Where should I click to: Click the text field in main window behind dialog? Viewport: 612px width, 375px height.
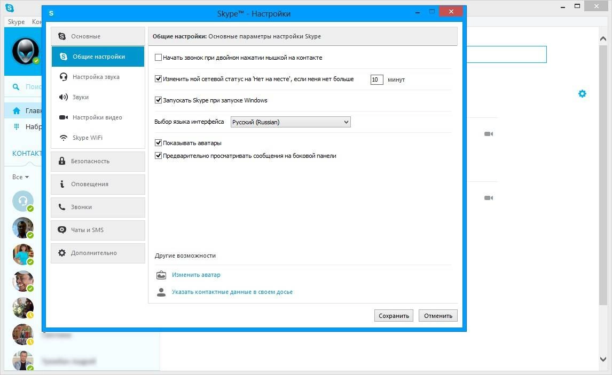point(507,54)
